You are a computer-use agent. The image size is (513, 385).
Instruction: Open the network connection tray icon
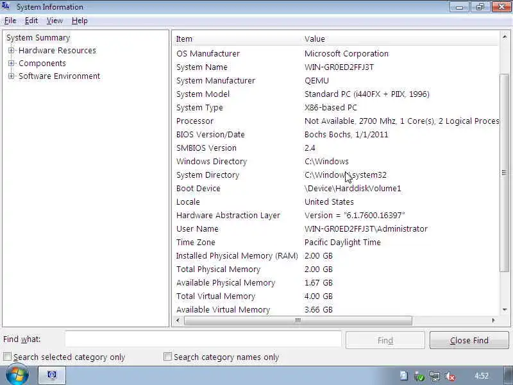coord(435,376)
